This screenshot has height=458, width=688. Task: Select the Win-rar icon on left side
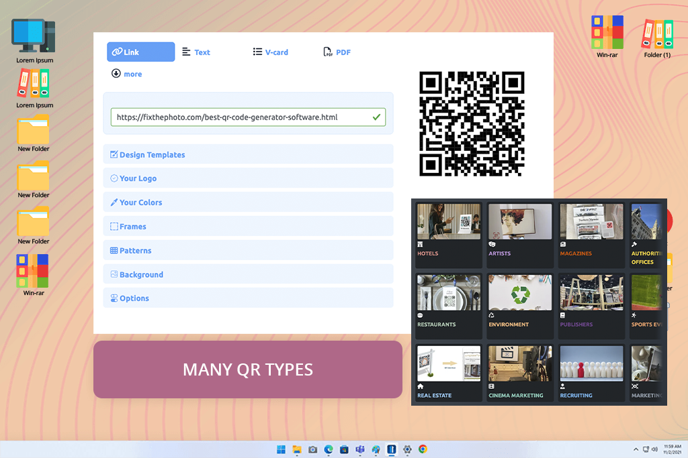[x=34, y=275]
